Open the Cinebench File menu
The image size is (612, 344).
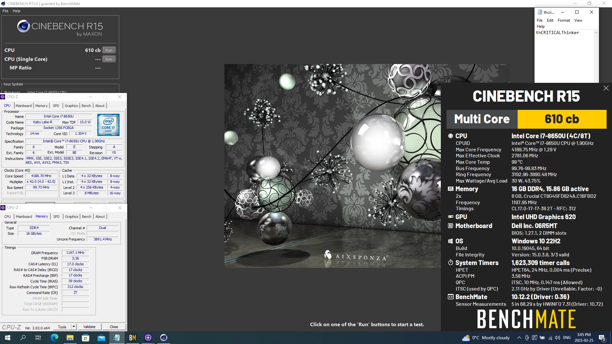coord(5,11)
